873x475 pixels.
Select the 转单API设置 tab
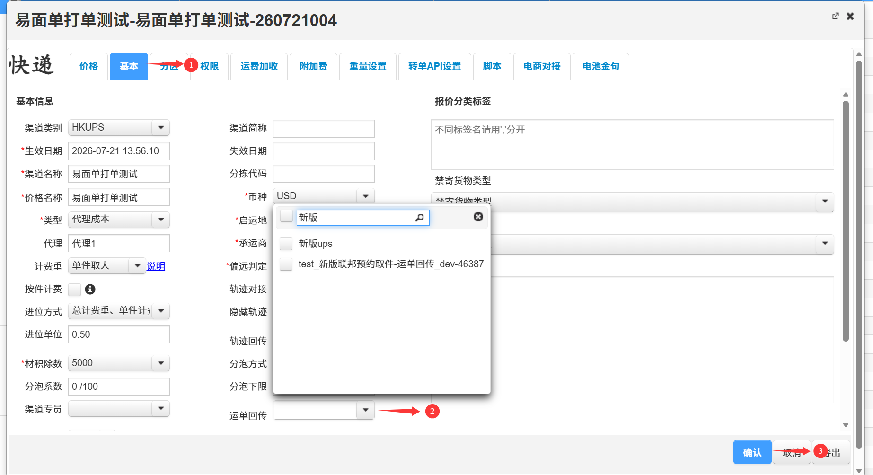point(434,66)
